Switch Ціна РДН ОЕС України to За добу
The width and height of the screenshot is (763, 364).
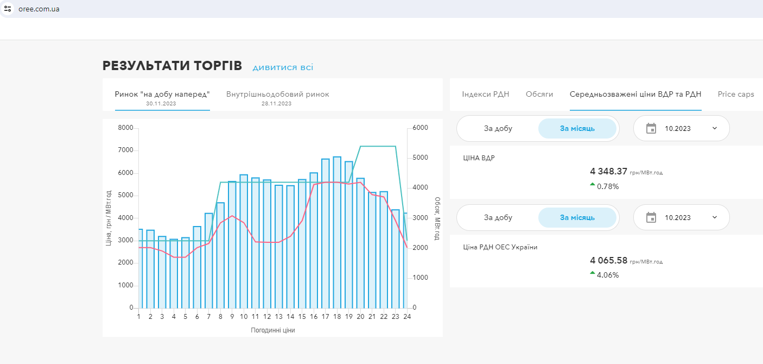498,218
